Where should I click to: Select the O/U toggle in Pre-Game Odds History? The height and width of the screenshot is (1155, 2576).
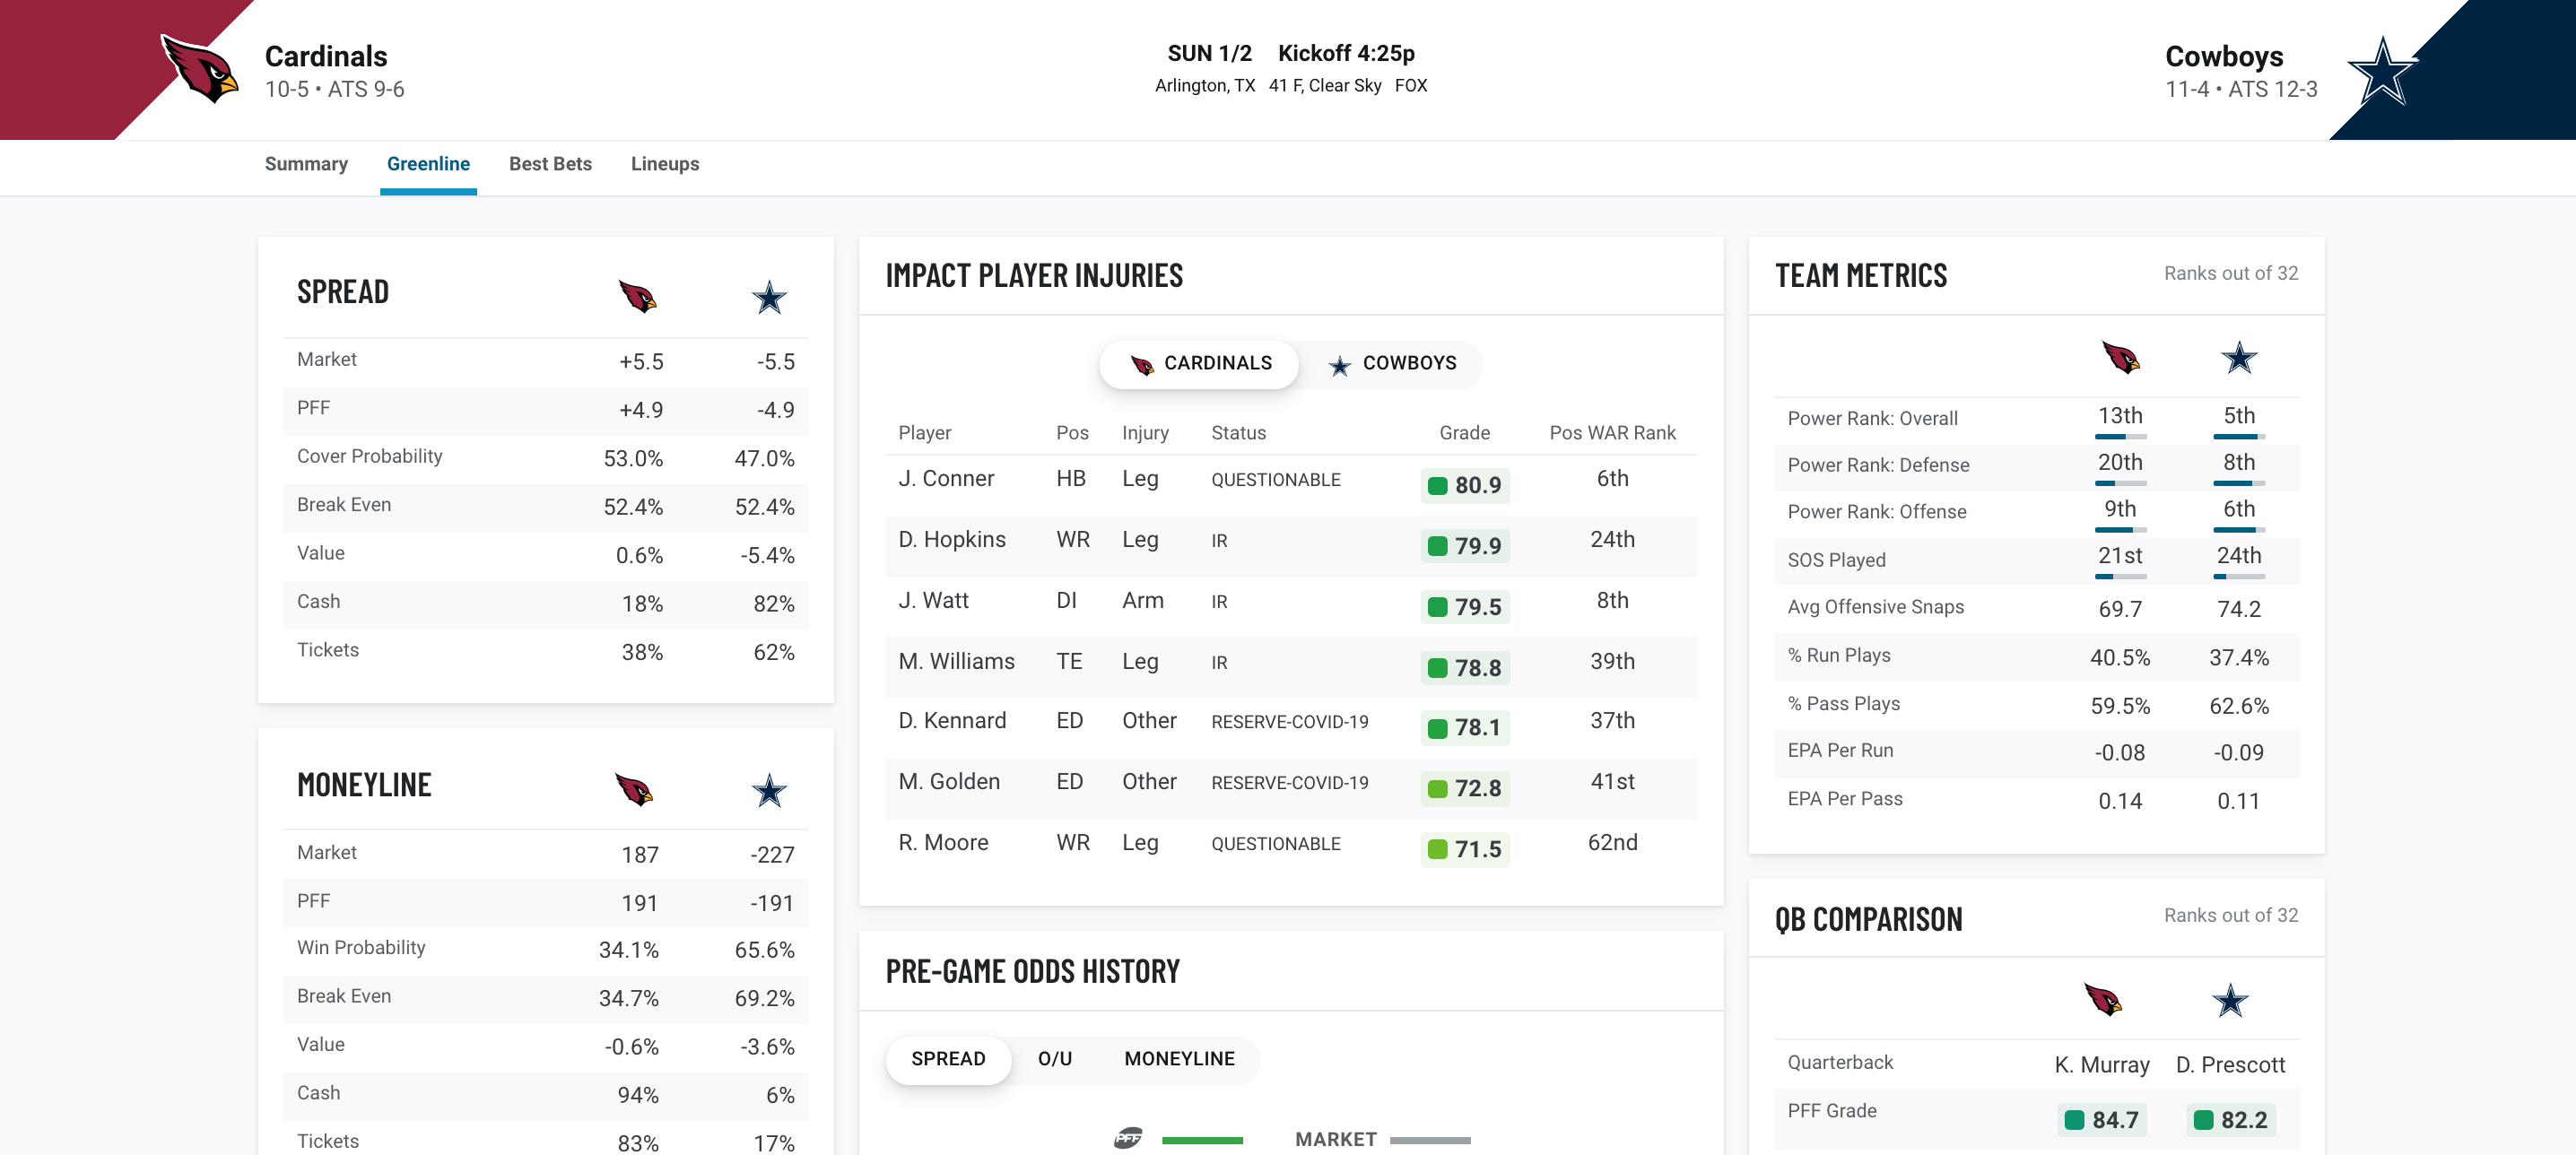pyautogui.click(x=1051, y=1056)
